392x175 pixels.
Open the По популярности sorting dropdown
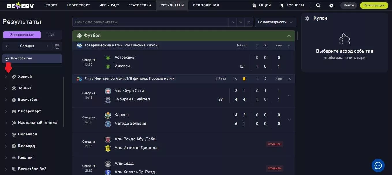pos(275,22)
